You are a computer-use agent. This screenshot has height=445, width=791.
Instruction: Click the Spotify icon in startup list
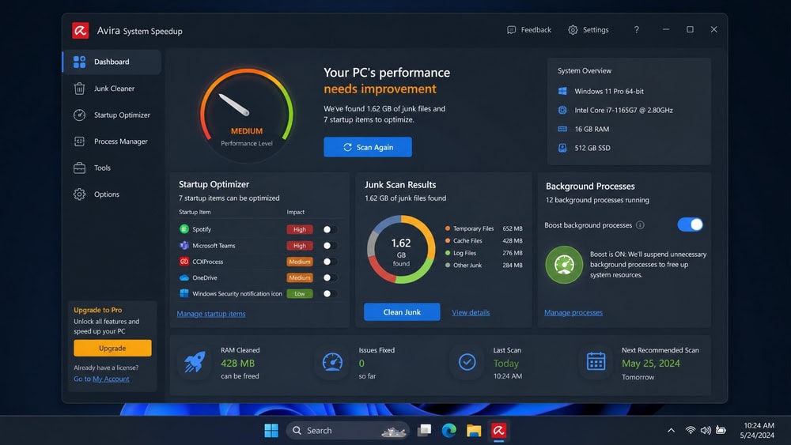click(x=184, y=228)
